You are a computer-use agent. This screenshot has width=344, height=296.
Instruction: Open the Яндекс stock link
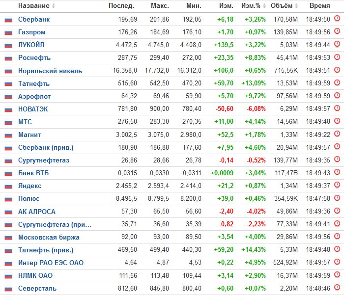point(29,186)
